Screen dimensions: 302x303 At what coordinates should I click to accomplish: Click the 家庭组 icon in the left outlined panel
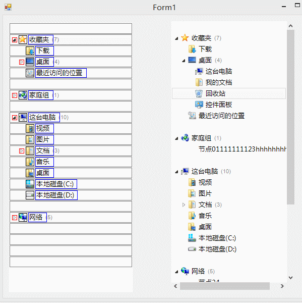[23, 95]
